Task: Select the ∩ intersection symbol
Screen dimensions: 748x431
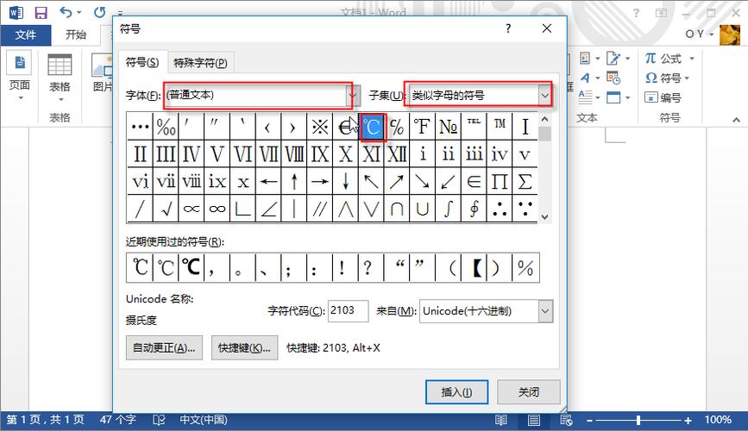Action: point(397,209)
